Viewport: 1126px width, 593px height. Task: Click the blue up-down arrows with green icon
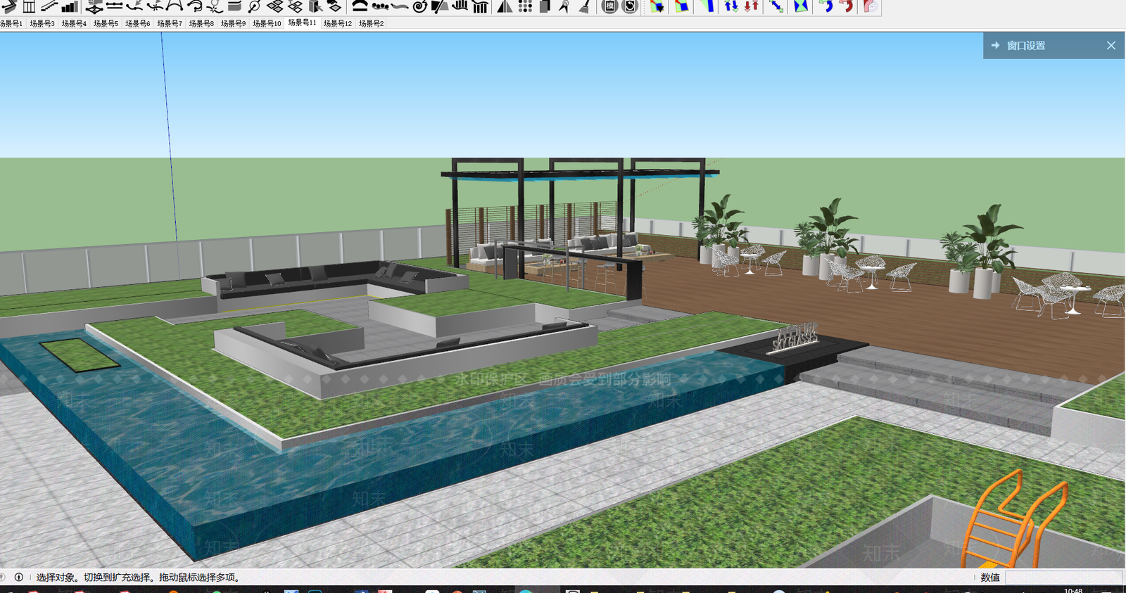[x=731, y=6]
